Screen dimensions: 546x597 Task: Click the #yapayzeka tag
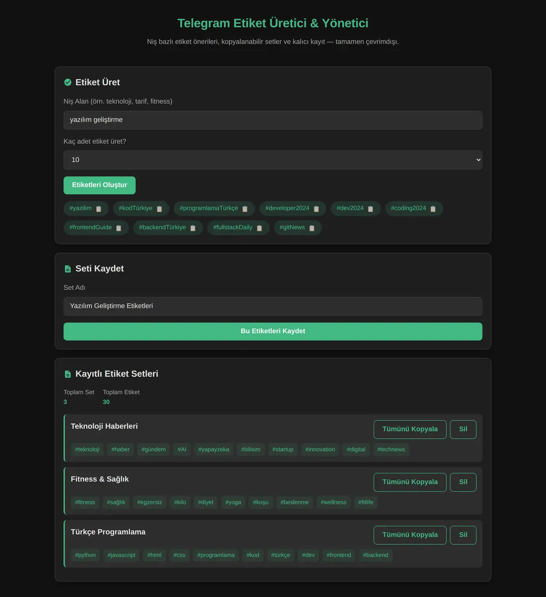(214, 450)
